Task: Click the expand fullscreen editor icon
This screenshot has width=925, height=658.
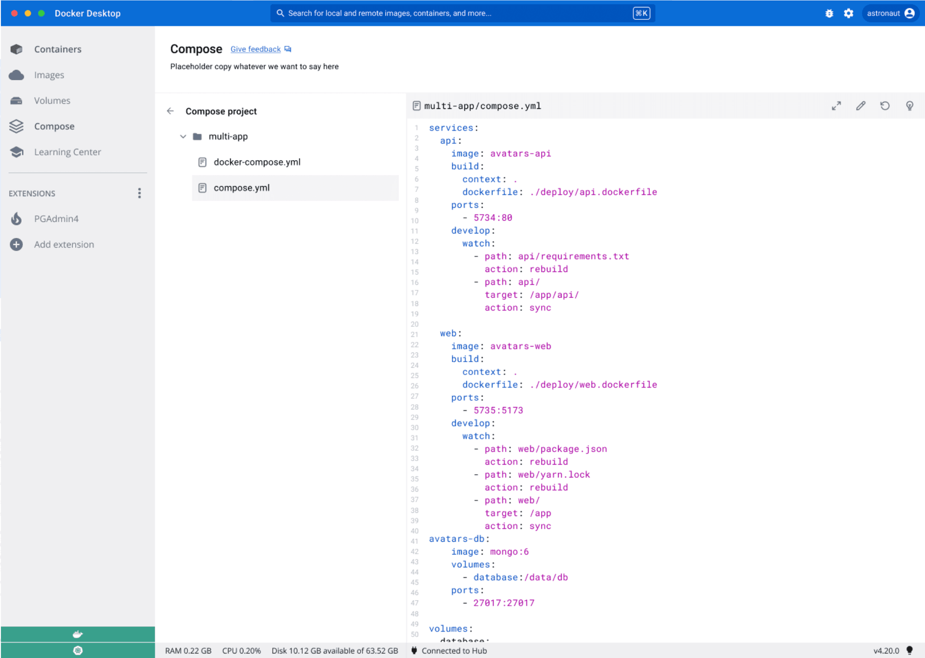Action: [836, 106]
